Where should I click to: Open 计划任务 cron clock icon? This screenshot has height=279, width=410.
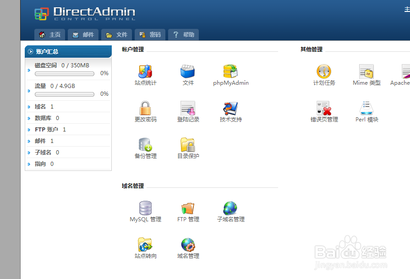point(324,71)
